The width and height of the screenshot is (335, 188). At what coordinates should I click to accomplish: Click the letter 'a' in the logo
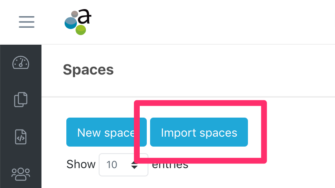(85, 16)
